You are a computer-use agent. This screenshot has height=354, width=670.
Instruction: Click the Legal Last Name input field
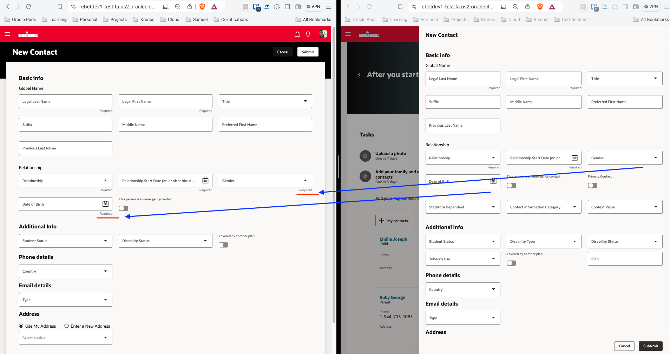click(x=65, y=101)
